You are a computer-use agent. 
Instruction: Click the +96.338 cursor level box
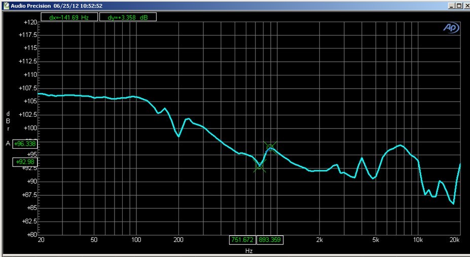coord(25,144)
